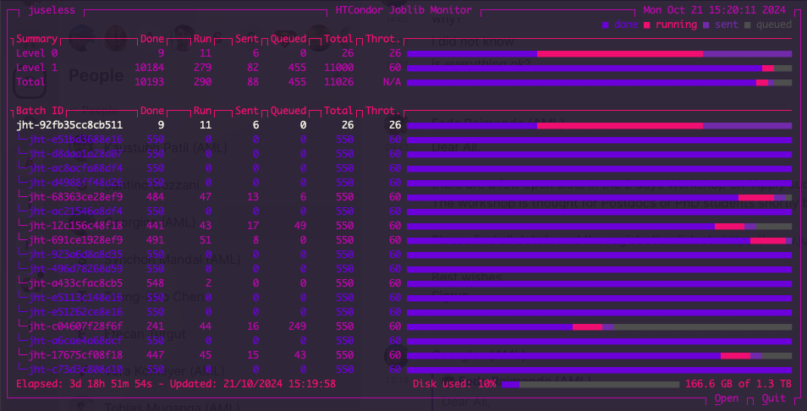The image size is (807, 411).
Task: Click the Batch ID column header
Action: pyautogui.click(x=40, y=111)
